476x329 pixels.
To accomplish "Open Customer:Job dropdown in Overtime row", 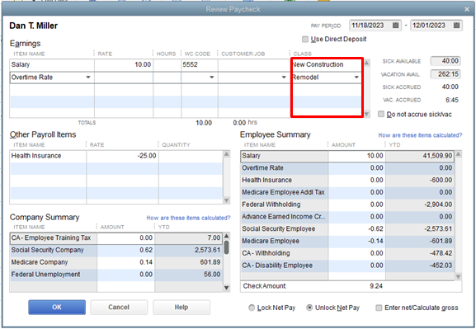I will (x=284, y=78).
